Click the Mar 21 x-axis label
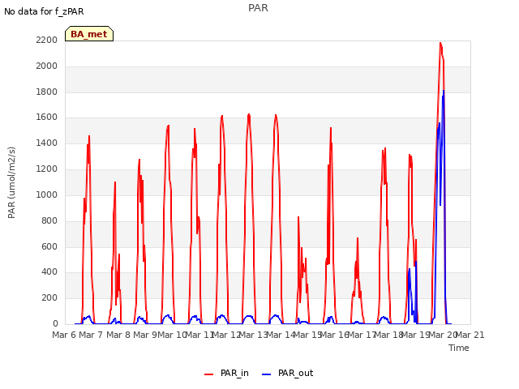Viewport: 519px width, 389px height. 470,335
